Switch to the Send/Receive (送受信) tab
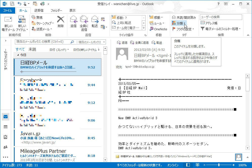This screenshot has height=168, width=252. pyautogui.click(x=39, y=10)
